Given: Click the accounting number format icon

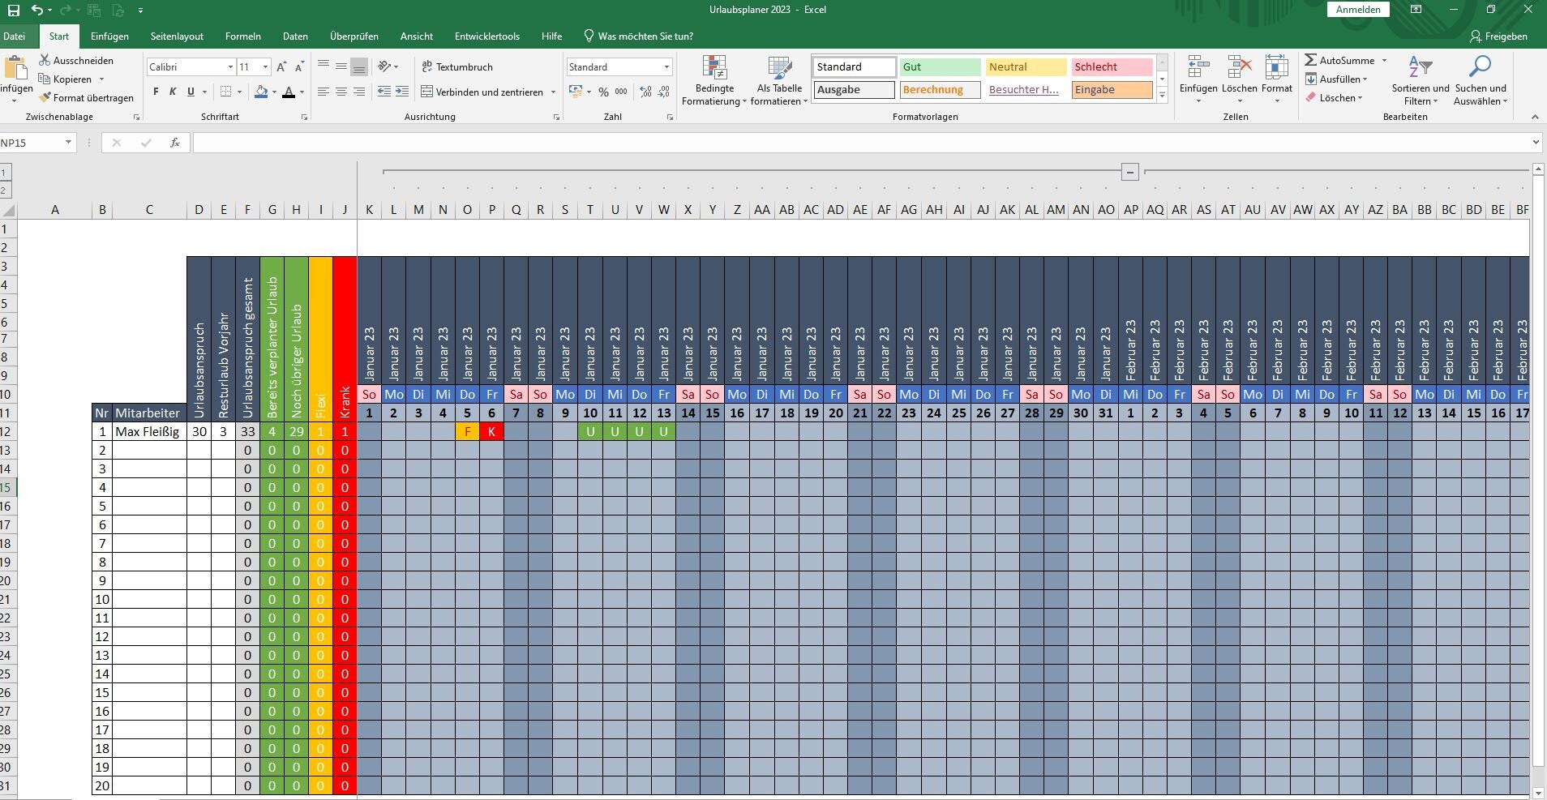Looking at the screenshot, I should pyautogui.click(x=576, y=92).
